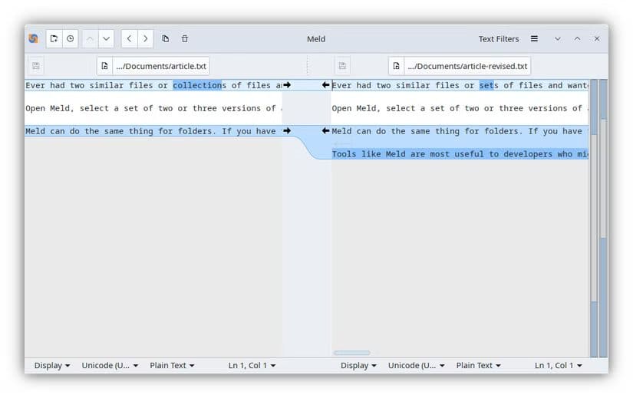Screen dimensions: 633x398
Task: Save the right article-revised.txt file
Action: click(x=342, y=66)
